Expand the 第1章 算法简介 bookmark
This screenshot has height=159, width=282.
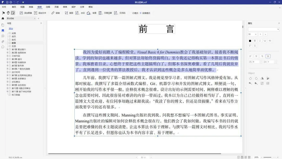(7, 49)
